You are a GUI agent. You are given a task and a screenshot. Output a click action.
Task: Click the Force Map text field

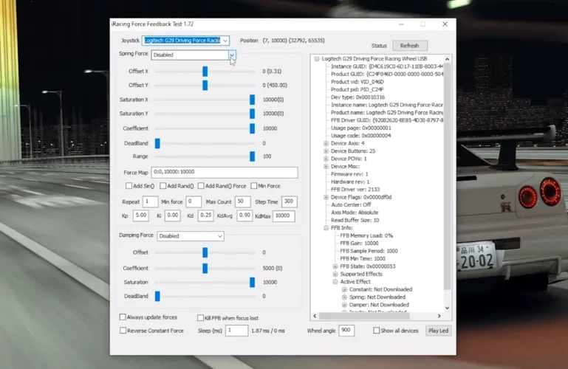224,172
